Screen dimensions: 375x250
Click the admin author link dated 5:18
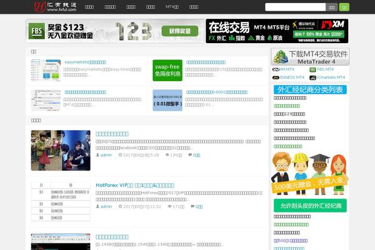(x=106, y=155)
